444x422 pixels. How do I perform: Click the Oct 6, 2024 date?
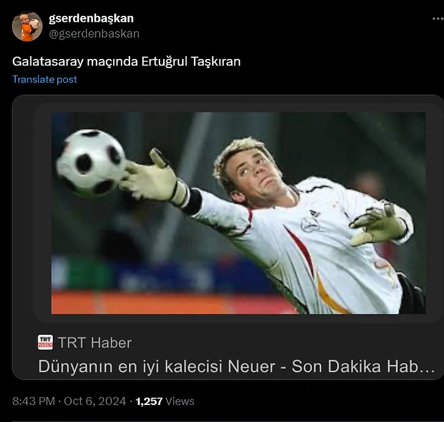click(95, 401)
